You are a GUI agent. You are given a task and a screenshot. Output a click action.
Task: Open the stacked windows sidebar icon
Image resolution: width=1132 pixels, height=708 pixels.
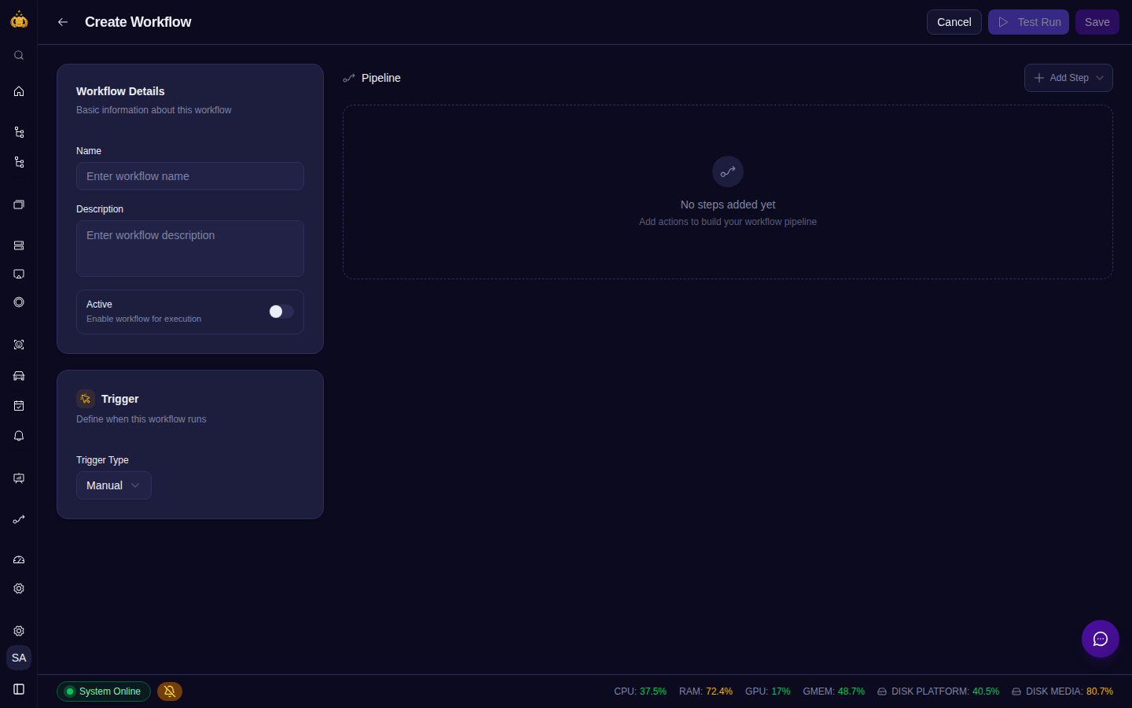point(19,205)
